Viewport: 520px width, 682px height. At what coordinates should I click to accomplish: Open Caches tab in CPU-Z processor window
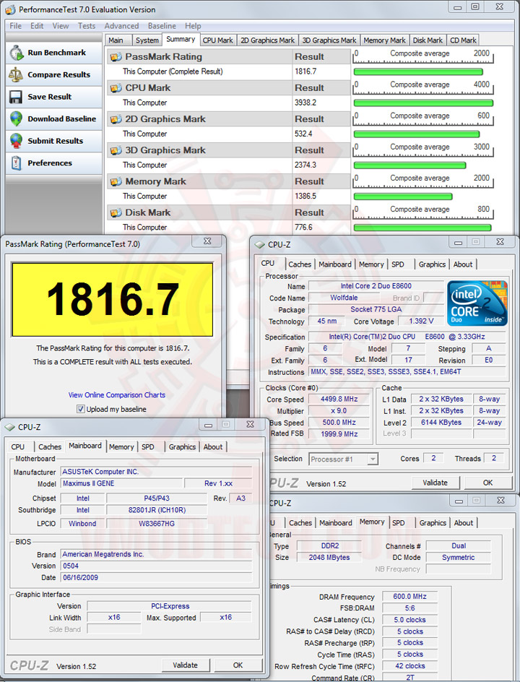coord(300,264)
